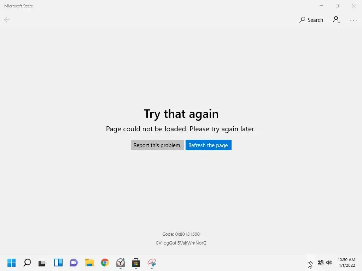
Task: Click the Store back arrow
Action: pos(7,20)
